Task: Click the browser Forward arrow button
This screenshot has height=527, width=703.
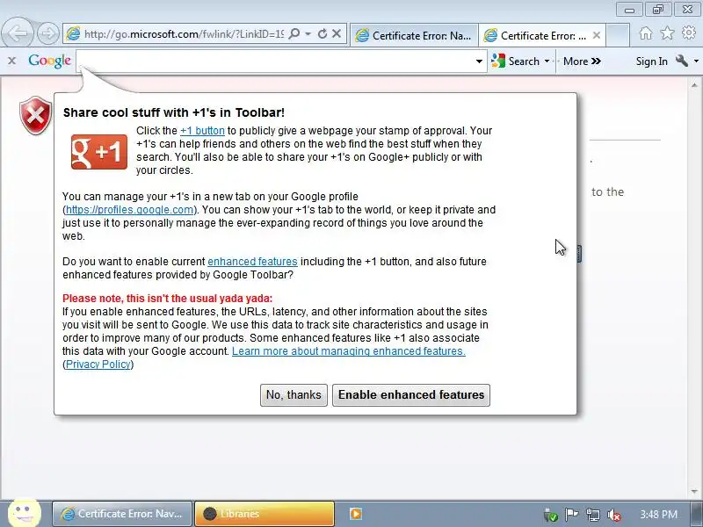Action: [47, 33]
